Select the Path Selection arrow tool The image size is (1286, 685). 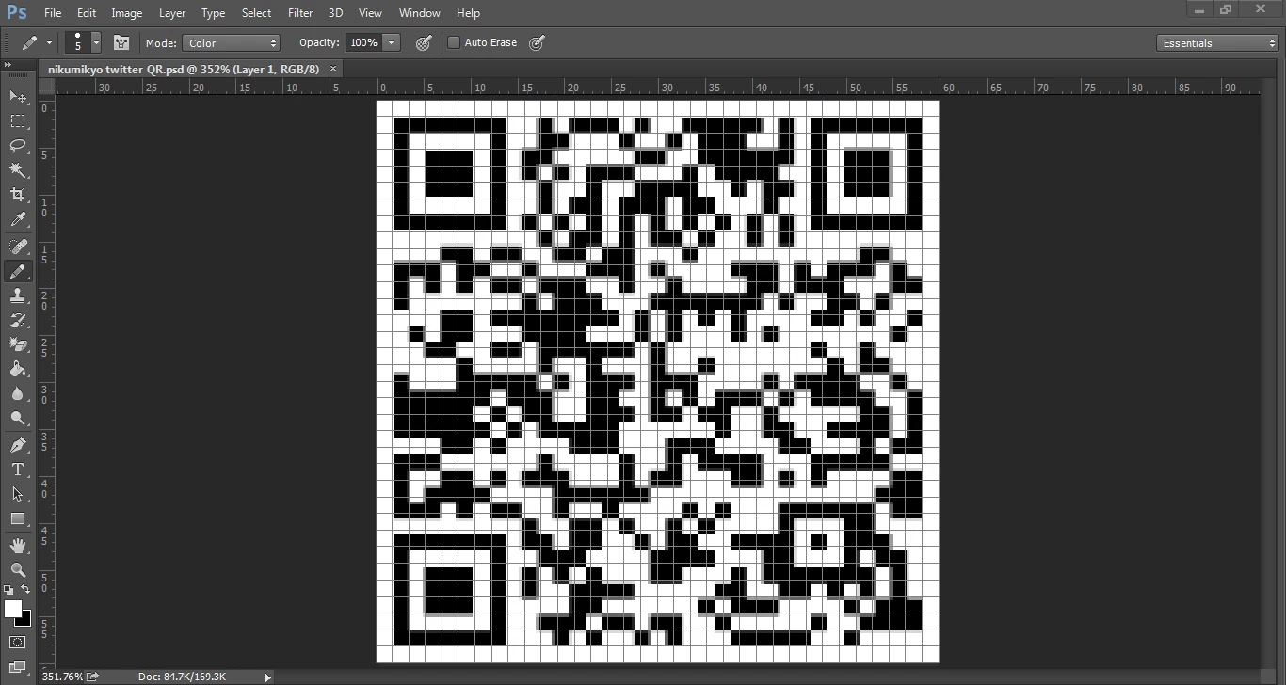tap(18, 494)
